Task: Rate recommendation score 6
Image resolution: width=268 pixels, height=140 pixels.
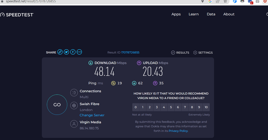Action: pyautogui.click(x=178, y=107)
